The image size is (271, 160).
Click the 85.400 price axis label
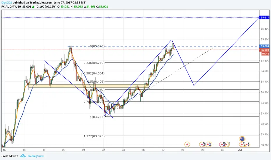(265, 29)
